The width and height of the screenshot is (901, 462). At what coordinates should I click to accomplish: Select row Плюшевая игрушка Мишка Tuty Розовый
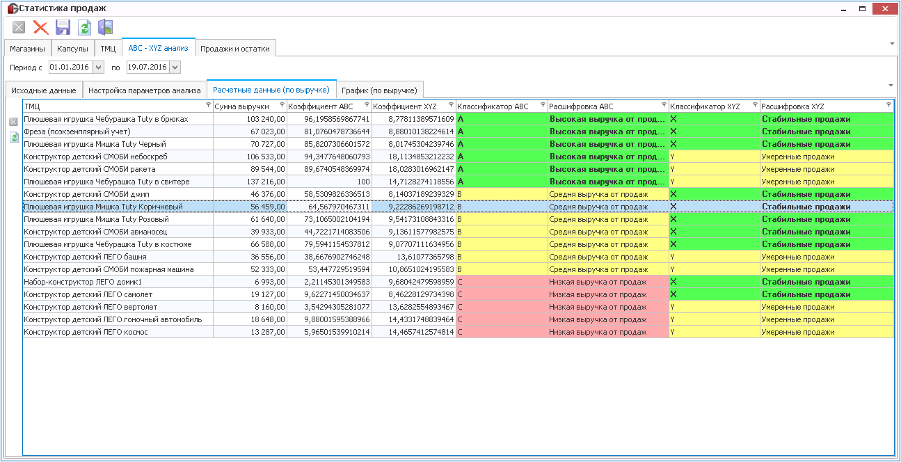coord(458,219)
